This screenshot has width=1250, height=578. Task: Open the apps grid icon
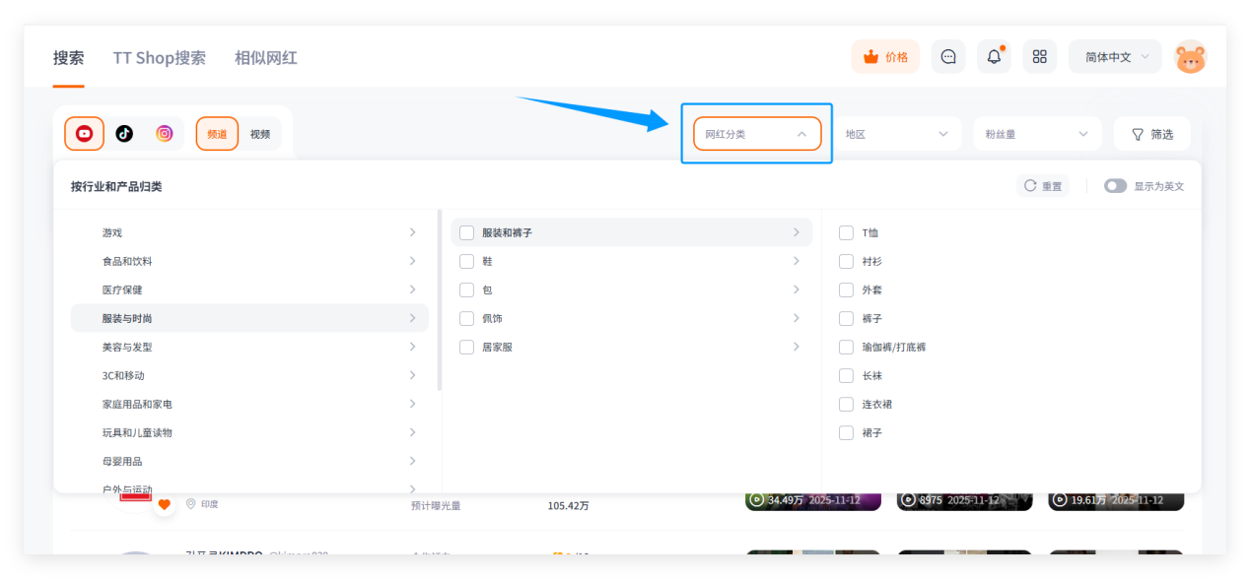[1039, 57]
